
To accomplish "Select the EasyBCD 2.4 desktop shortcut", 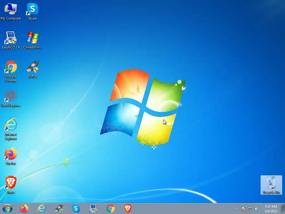I will [11, 40].
